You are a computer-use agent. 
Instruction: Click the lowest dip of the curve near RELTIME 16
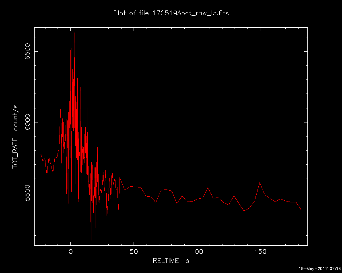point(91,240)
